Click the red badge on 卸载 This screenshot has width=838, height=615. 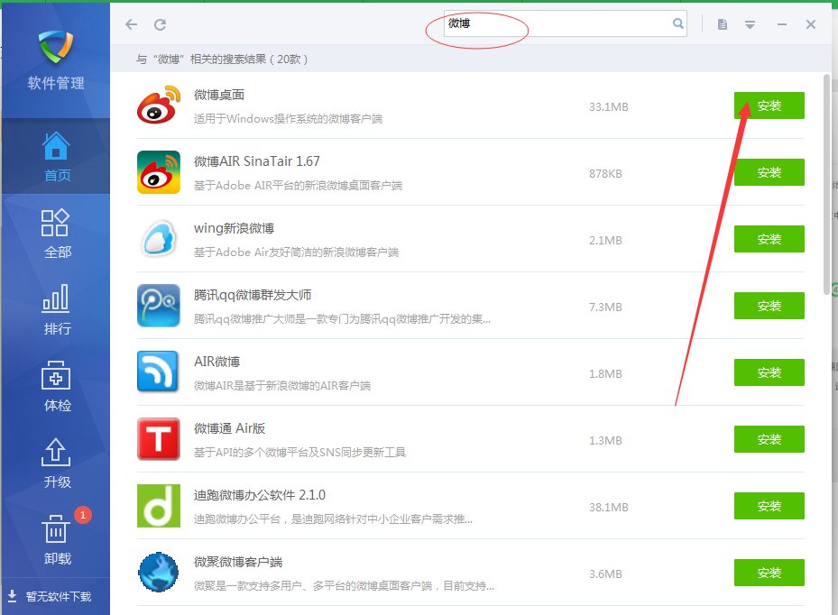(83, 515)
